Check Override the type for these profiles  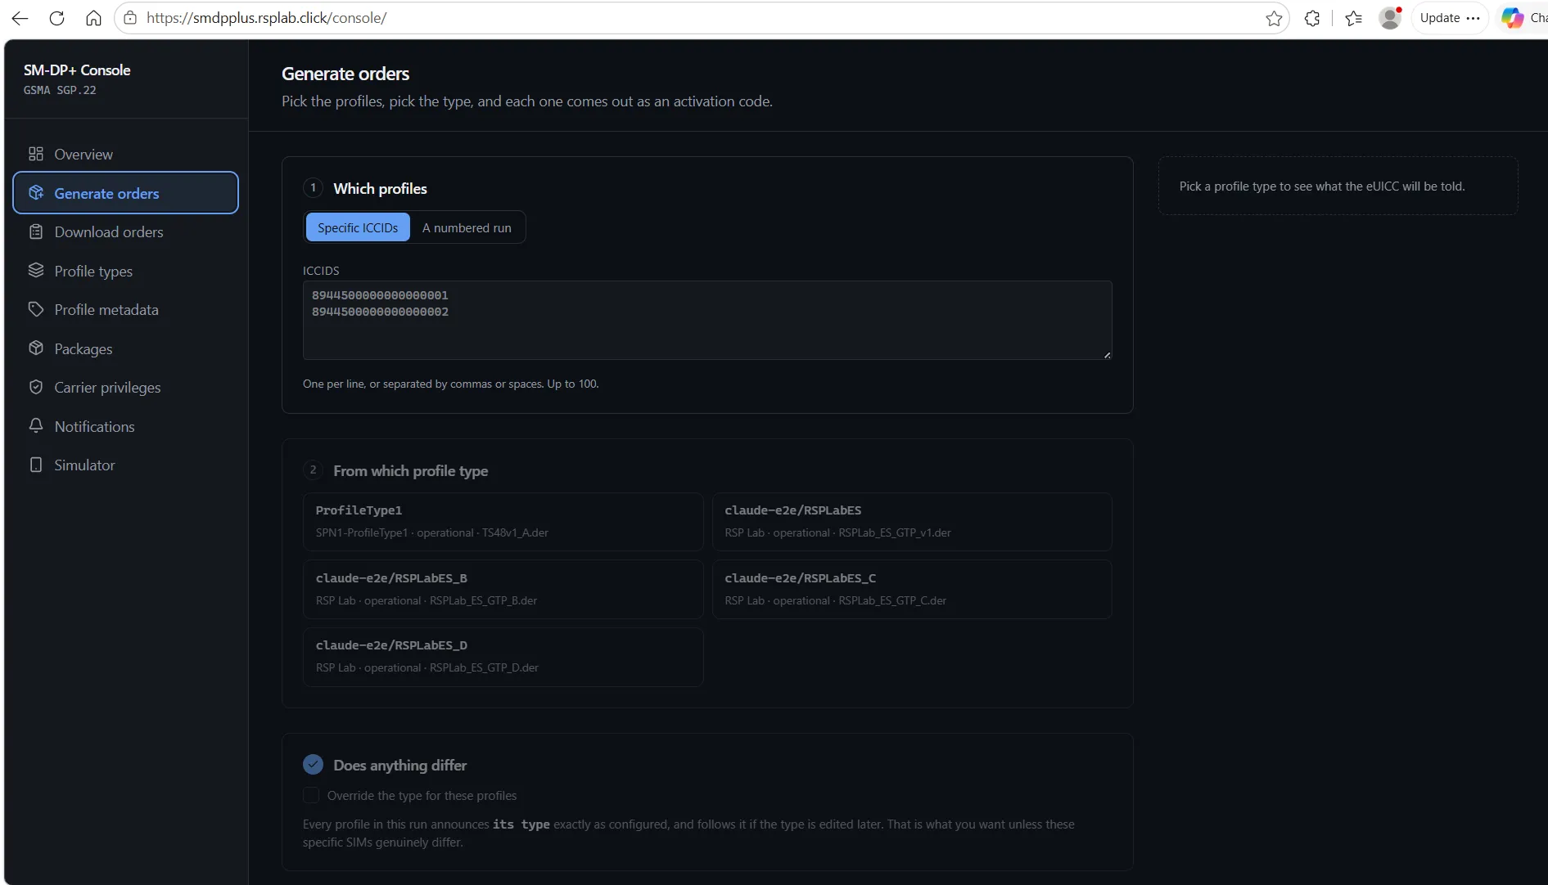(x=311, y=795)
